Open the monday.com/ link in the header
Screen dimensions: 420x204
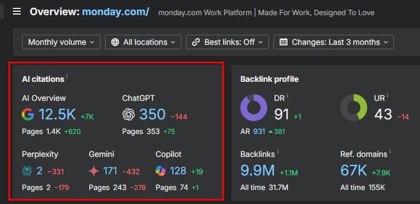click(116, 12)
